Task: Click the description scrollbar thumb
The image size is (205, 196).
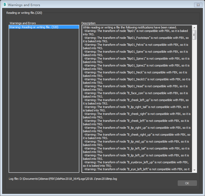Action: tap(194, 35)
